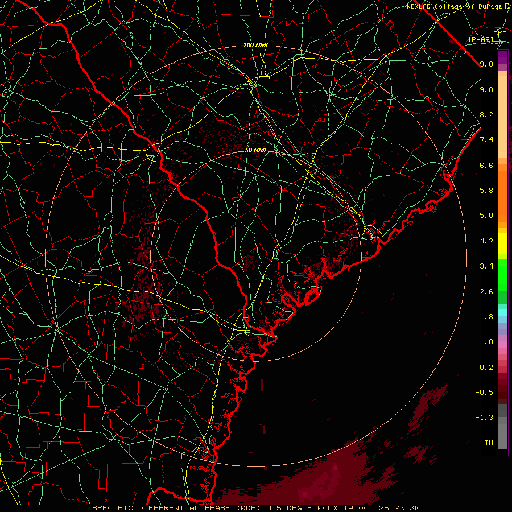The height and width of the screenshot is (512, 512).
Task: Select the orange segment of color bar
Action: (502, 196)
